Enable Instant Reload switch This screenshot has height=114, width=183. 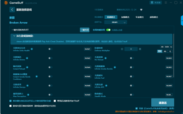tap(50, 67)
